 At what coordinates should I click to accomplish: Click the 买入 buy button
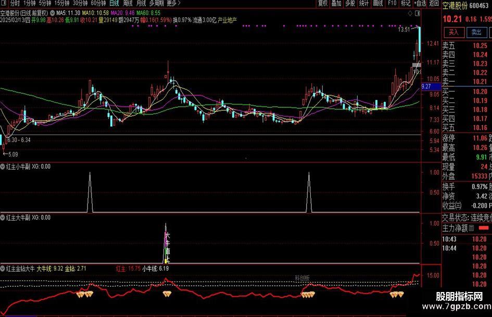click(453, 32)
